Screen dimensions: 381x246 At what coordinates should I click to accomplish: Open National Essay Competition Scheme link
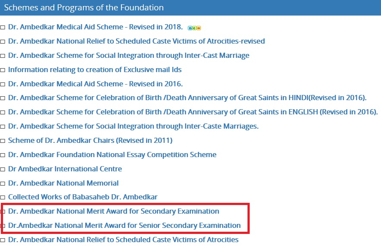click(112, 155)
